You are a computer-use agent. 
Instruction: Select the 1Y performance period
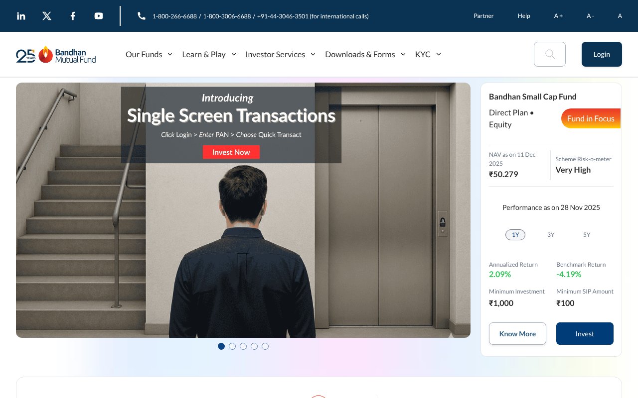click(515, 234)
